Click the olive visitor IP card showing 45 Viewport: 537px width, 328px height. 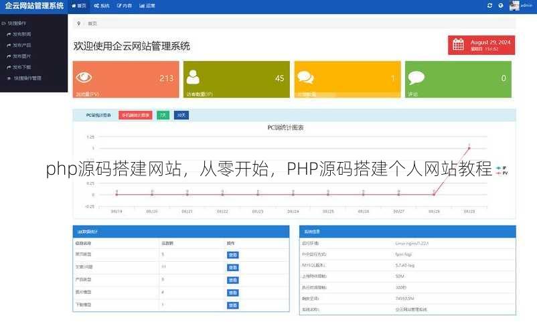tap(236, 80)
